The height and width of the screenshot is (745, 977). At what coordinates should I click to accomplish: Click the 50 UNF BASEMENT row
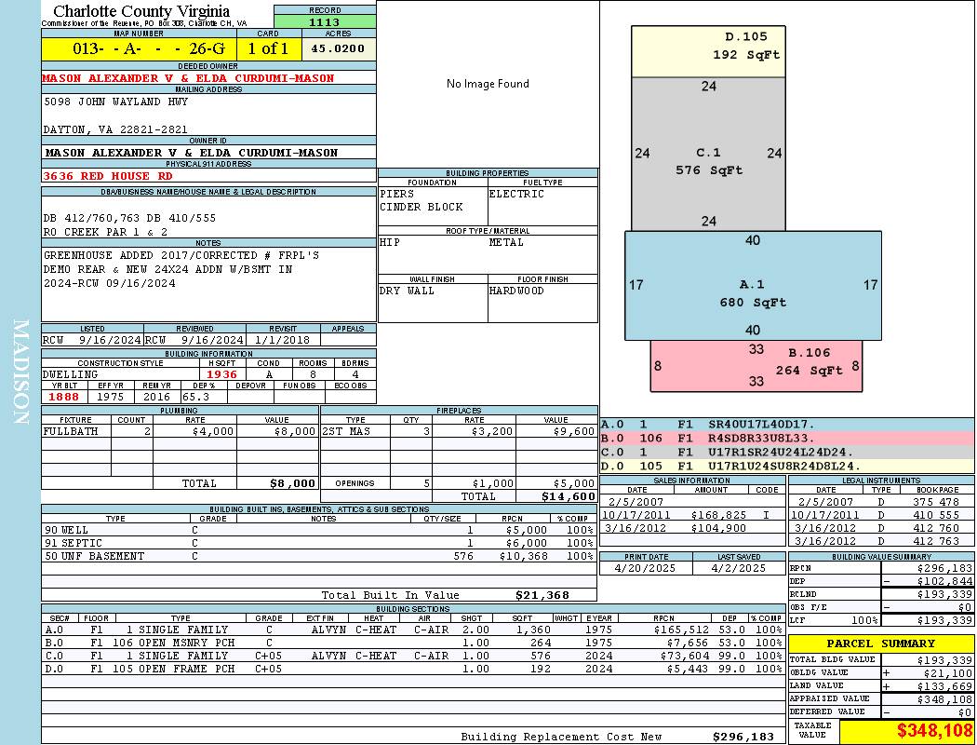coord(319,557)
